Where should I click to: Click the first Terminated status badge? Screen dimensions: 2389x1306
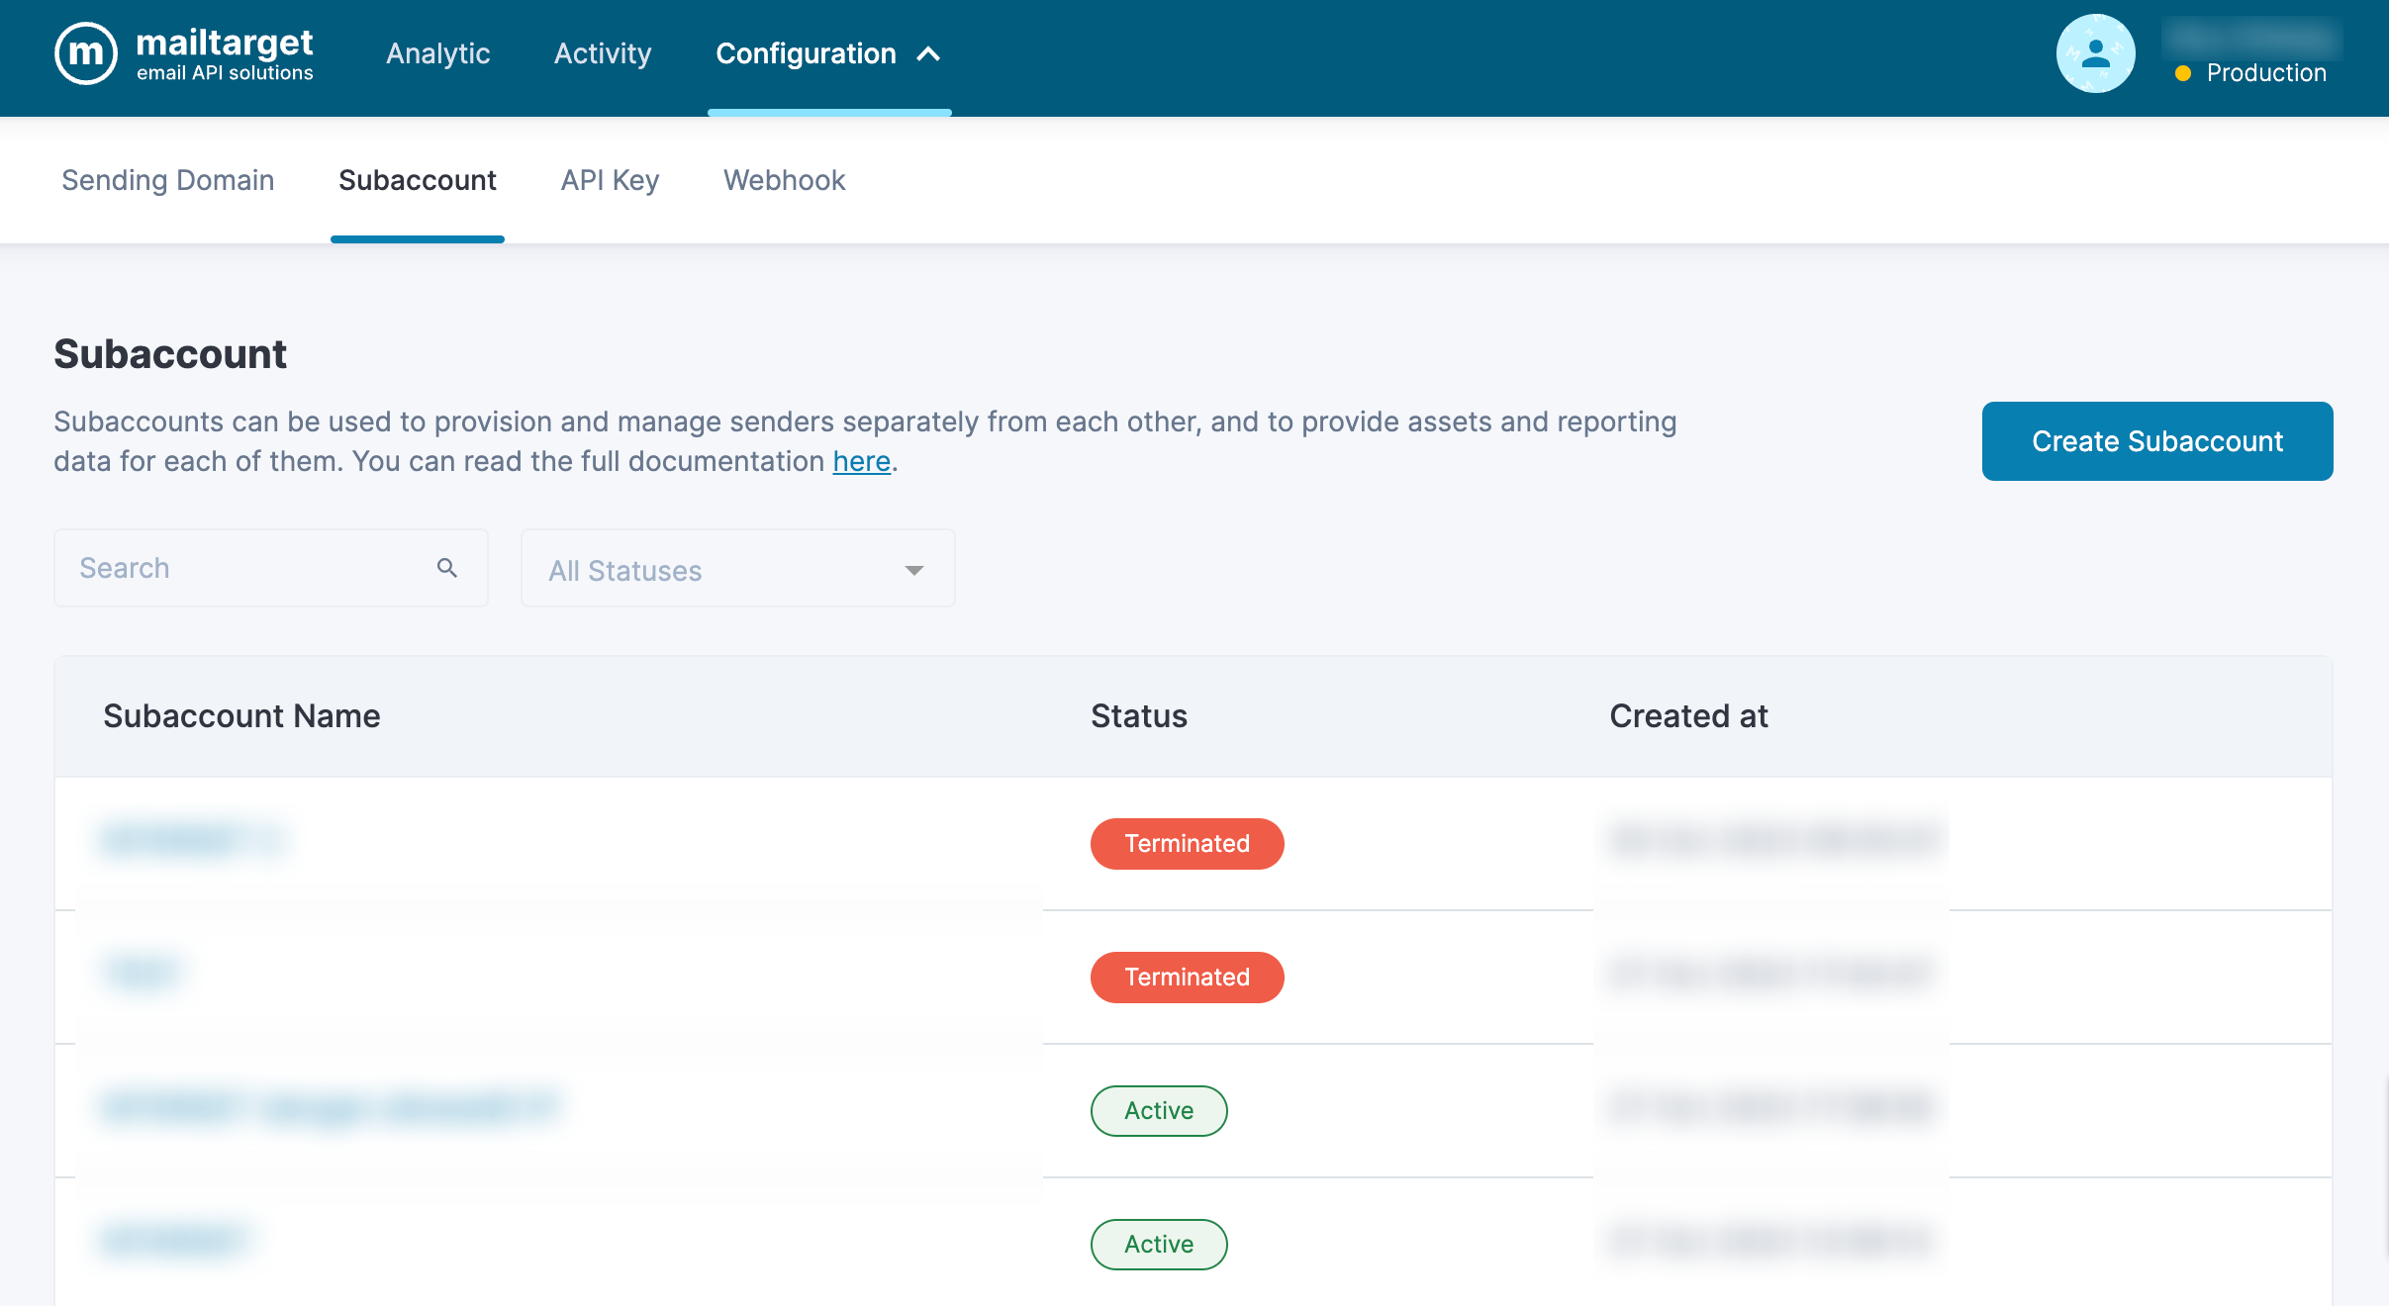click(1187, 844)
